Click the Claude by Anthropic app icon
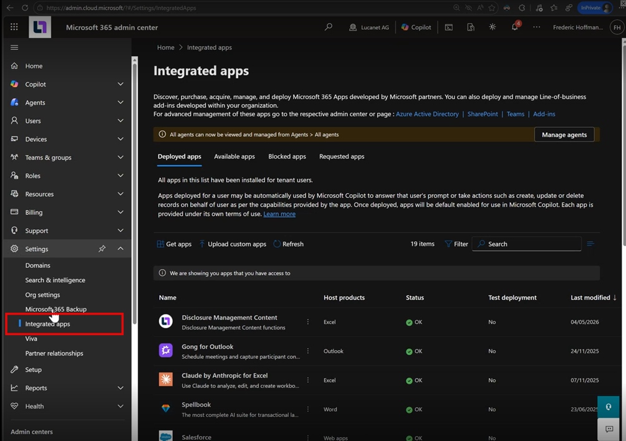The width and height of the screenshot is (626, 441). point(166,379)
